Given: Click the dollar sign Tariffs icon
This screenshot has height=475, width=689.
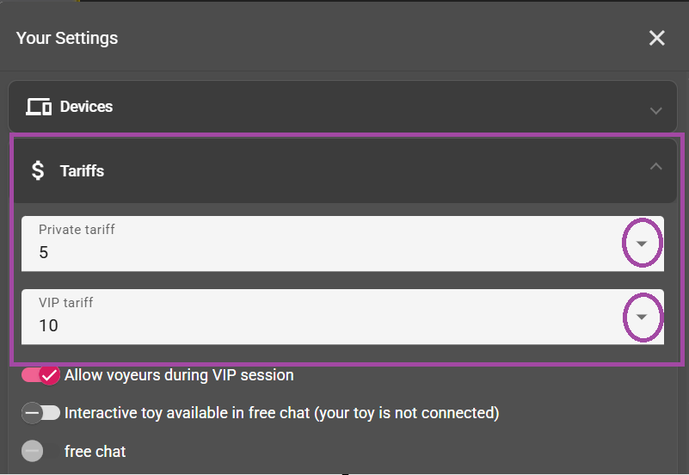Looking at the screenshot, I should point(38,170).
